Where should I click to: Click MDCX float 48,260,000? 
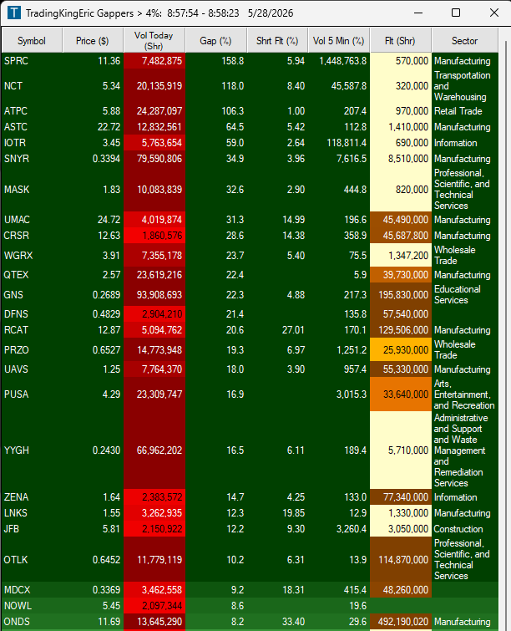(401, 589)
